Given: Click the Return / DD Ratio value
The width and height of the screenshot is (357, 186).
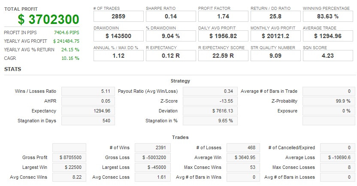Looking at the screenshot, I should 275,16.
